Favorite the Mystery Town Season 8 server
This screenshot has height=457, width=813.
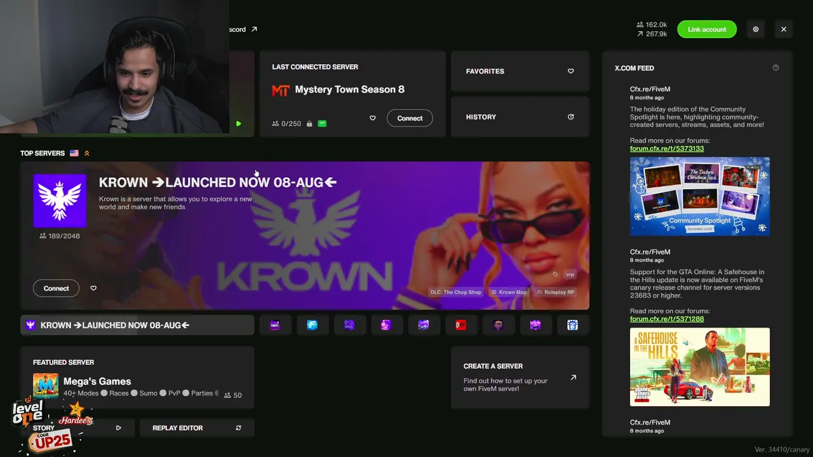pyautogui.click(x=373, y=118)
